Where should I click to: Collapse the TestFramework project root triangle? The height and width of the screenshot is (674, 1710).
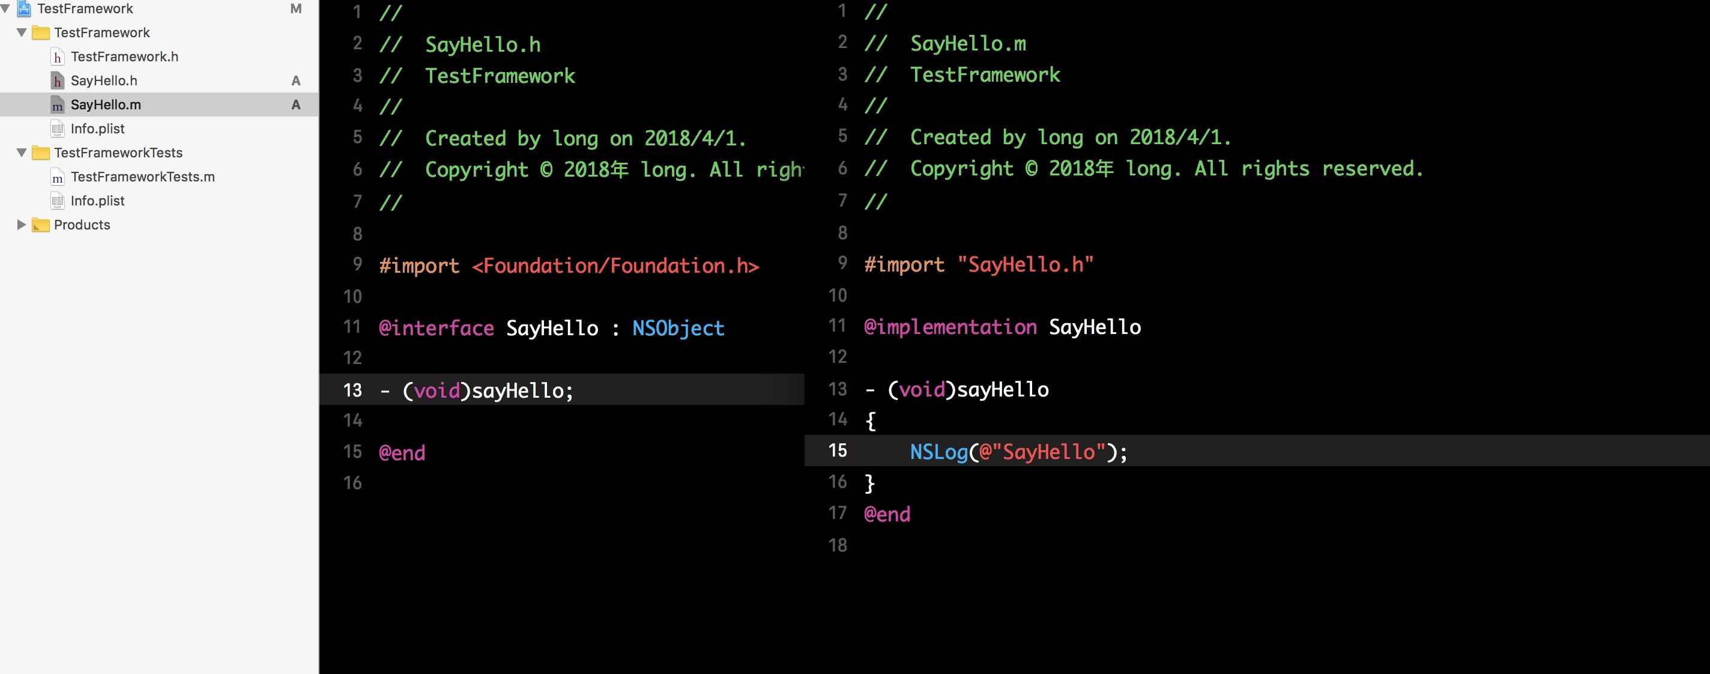[5, 8]
